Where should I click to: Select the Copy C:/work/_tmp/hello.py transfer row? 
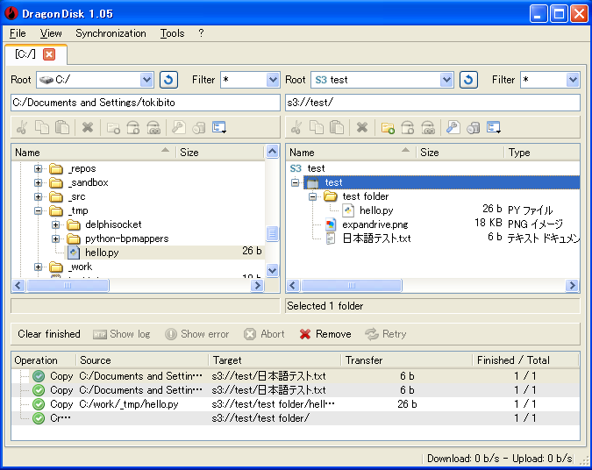pos(296,404)
